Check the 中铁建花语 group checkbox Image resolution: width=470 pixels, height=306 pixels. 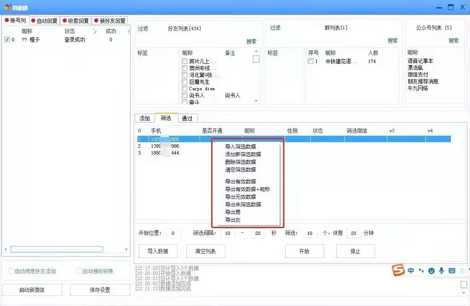[311, 61]
